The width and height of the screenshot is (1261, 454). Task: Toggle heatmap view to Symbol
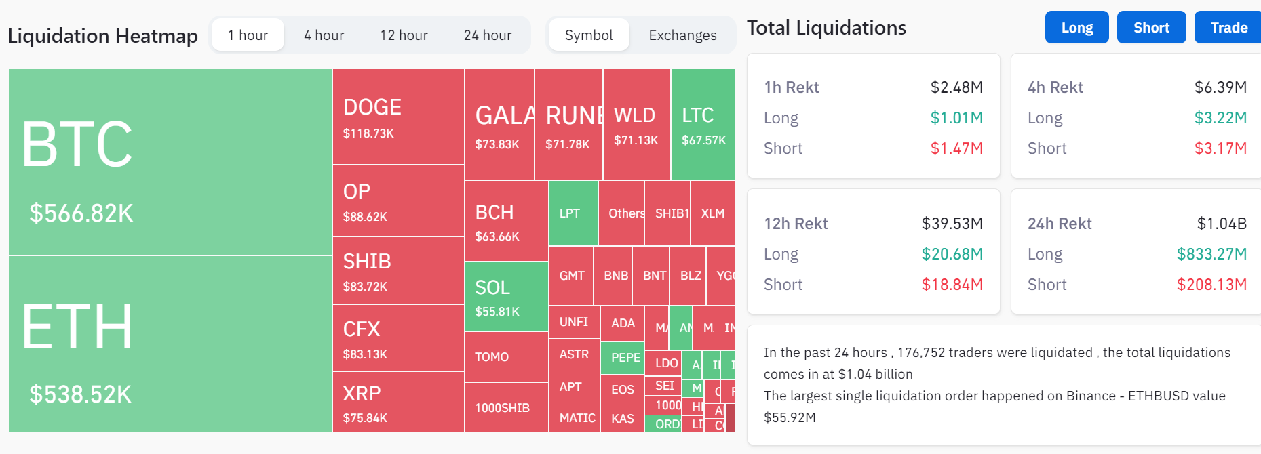tap(588, 35)
